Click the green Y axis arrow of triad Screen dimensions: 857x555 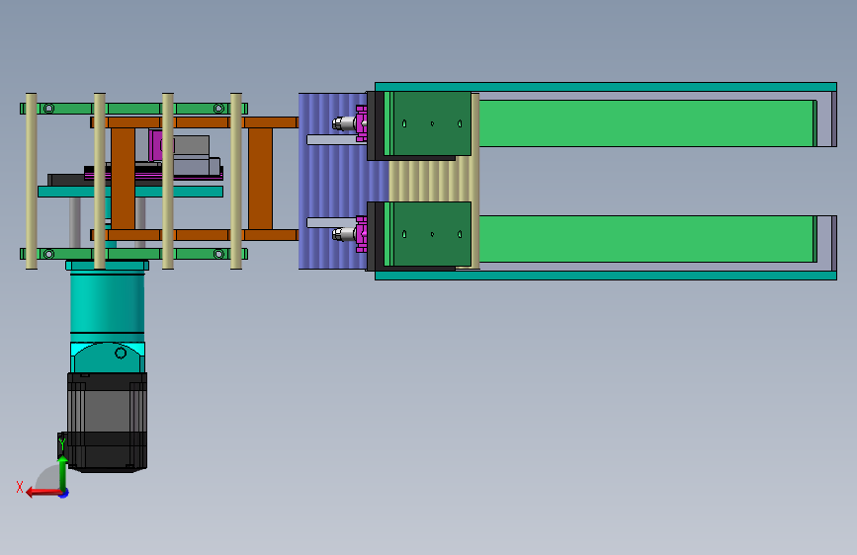63,473
